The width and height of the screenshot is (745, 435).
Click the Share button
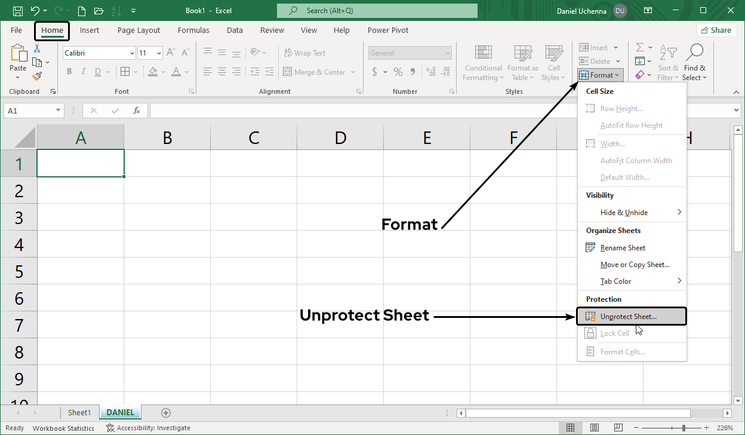coord(716,29)
